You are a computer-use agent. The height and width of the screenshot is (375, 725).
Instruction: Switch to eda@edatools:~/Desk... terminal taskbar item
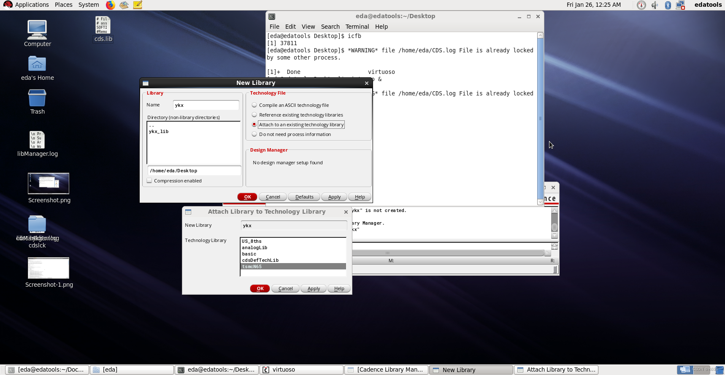[216, 370]
